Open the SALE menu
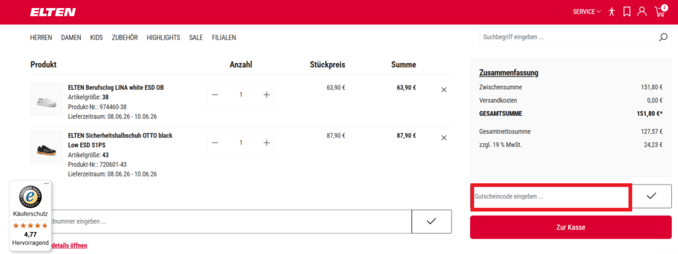The width and height of the screenshot is (678, 254). pyautogui.click(x=196, y=38)
